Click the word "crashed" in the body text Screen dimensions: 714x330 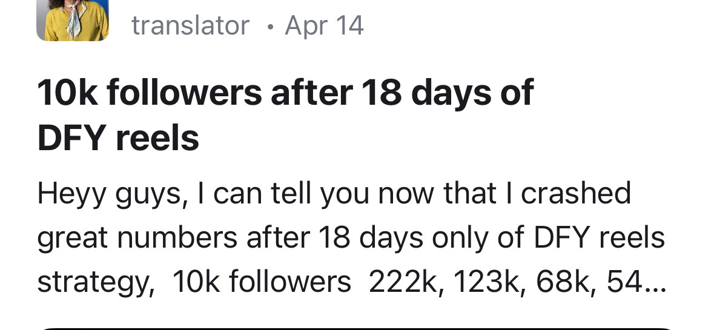[575, 193]
